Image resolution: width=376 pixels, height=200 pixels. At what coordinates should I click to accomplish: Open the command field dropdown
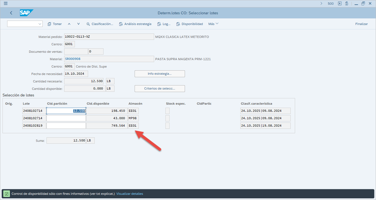[x=40, y=24]
